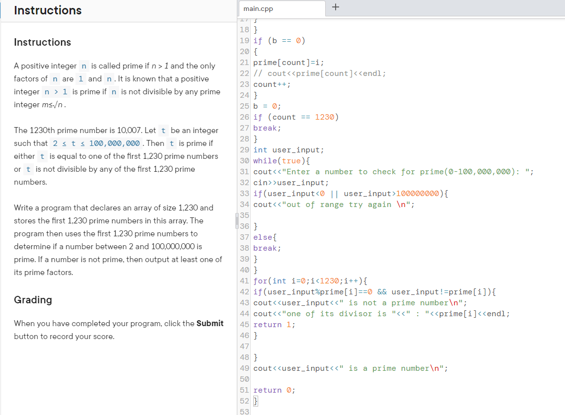Select line number 19 in the editor
This screenshot has width=565, height=415.
click(244, 40)
